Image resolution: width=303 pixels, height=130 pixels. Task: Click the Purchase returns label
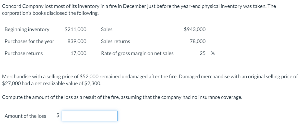click(x=23, y=53)
